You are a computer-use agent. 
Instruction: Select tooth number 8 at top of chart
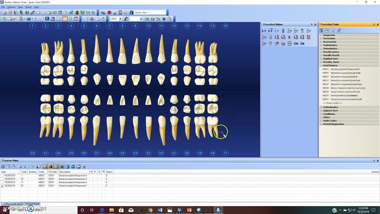pos(122,26)
